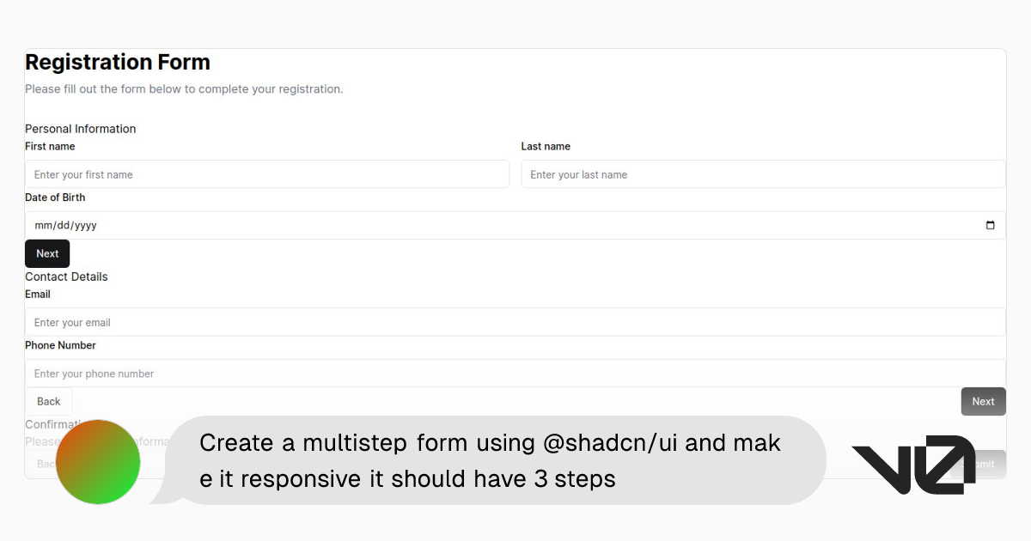Click the mm/dd/yyyy date placeholder text
This screenshot has width=1031, height=541.
[64, 224]
